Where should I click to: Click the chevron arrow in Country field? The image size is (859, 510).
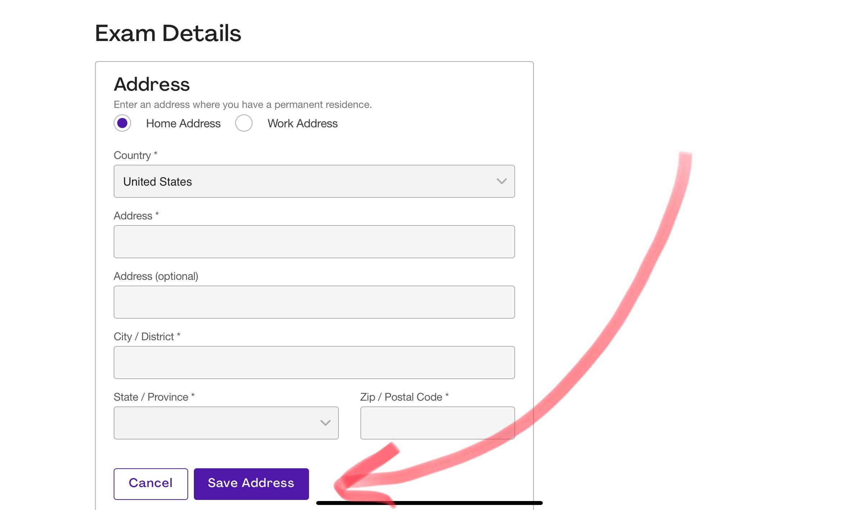(x=501, y=181)
